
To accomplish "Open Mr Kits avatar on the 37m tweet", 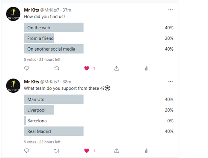I will (13, 14).
